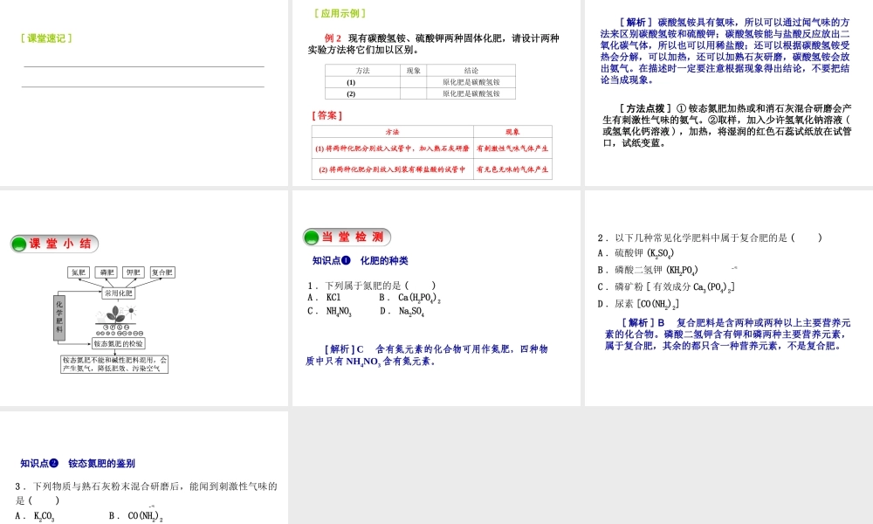873x524 pixels.
Task: Click the cell 有无色无味的气体产生
Action: (x=512, y=169)
